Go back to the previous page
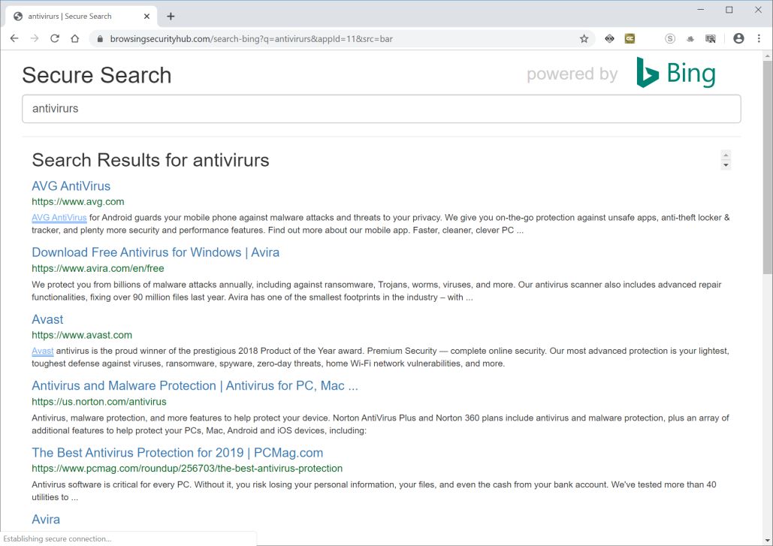This screenshot has height=546, width=773. point(14,38)
